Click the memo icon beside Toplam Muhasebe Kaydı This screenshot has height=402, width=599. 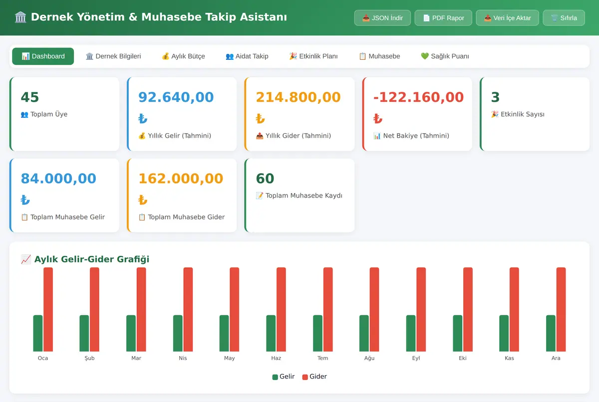click(260, 196)
